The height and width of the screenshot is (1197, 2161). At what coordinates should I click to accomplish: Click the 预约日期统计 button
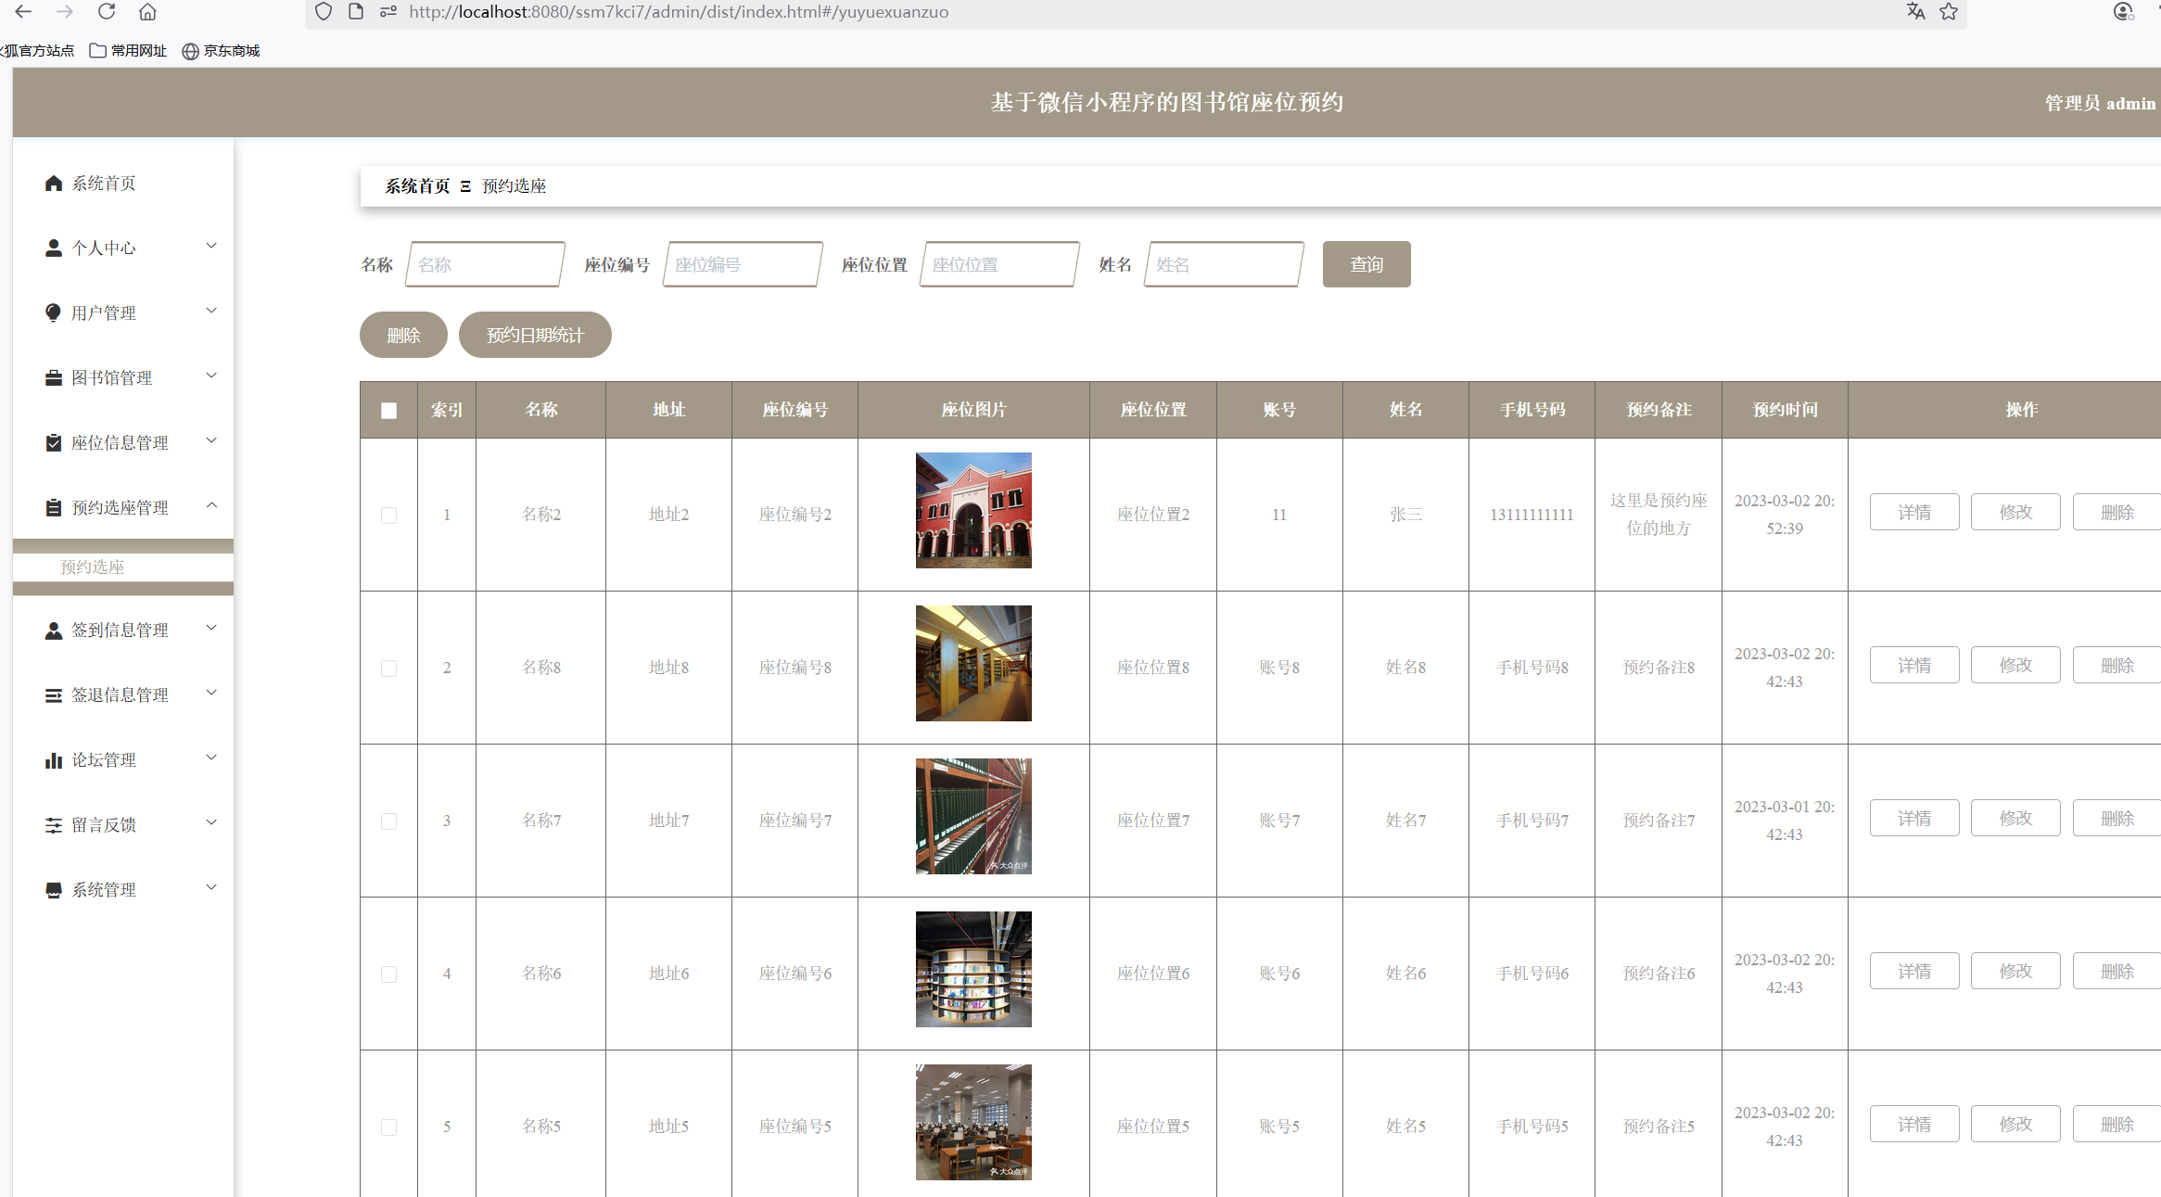(x=535, y=336)
